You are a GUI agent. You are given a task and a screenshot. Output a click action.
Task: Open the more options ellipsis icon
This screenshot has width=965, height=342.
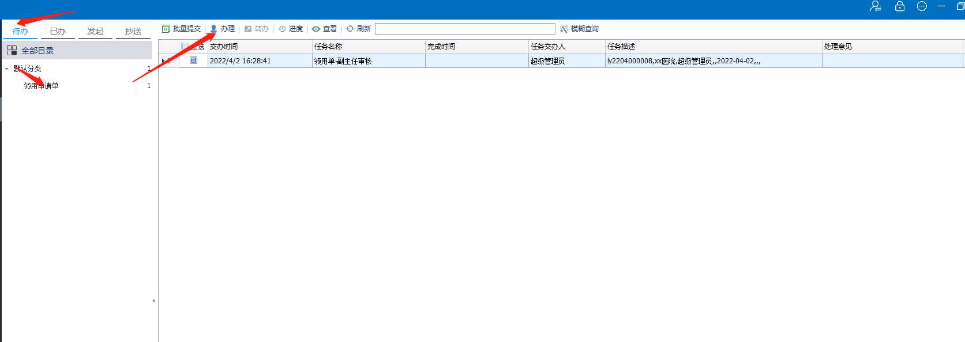tap(922, 6)
